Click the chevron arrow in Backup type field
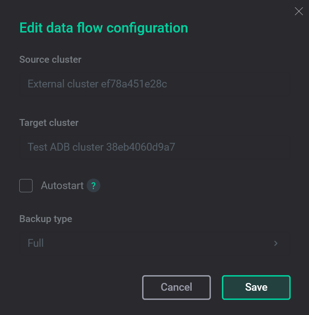Image resolution: width=309 pixels, height=315 pixels. [x=276, y=243]
